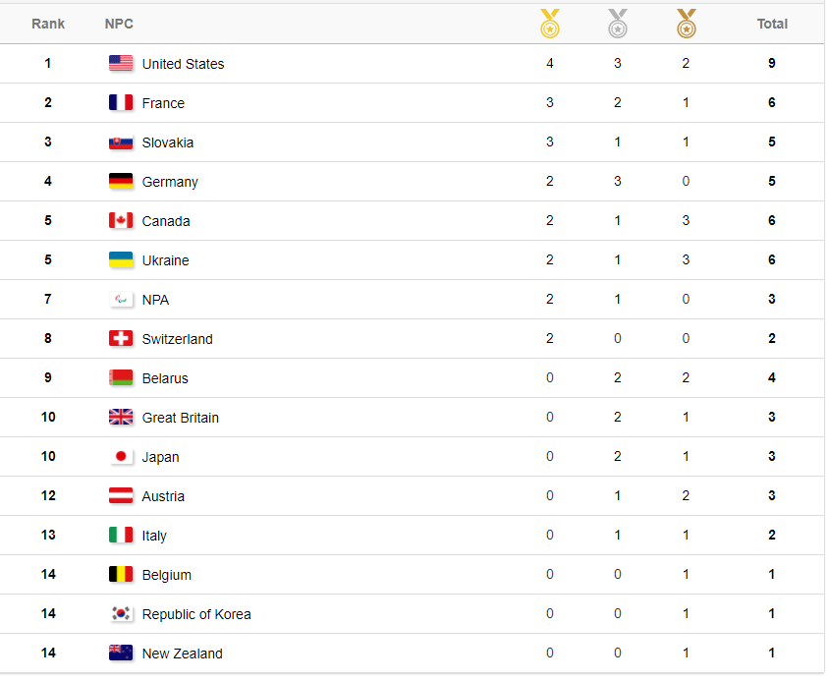Image resolution: width=829 pixels, height=682 pixels.
Task: Click the Switzerland flag icon
Action: (x=121, y=339)
